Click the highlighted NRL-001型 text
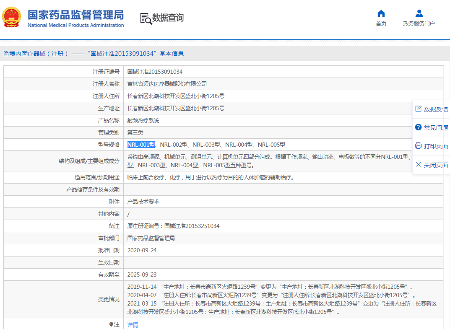This screenshot has width=450, height=329. click(141, 145)
